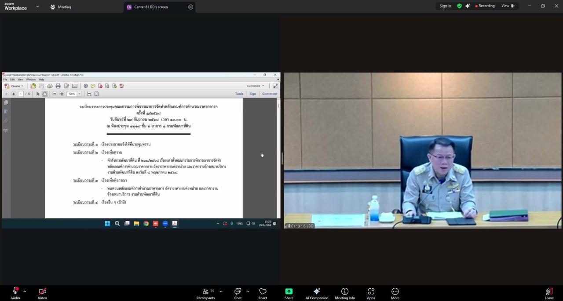
Task: Click the edit text page icon in Acrobat
Action: coord(66,86)
